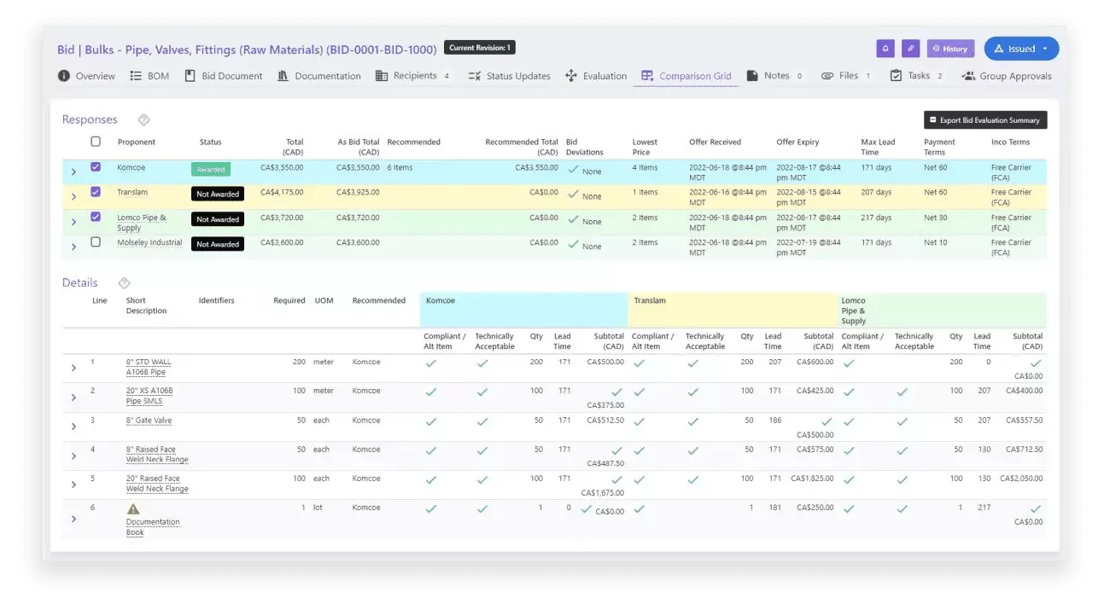Click Translam subtotal CA$1,825.00

(812, 479)
